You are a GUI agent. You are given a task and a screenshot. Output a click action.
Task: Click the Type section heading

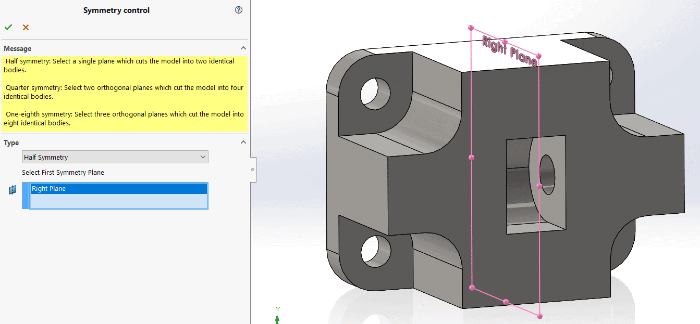11,142
